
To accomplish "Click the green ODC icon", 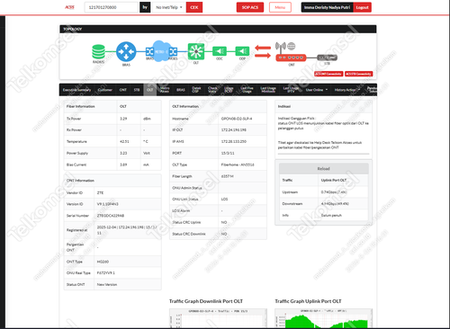I will pyautogui.click(x=220, y=51).
